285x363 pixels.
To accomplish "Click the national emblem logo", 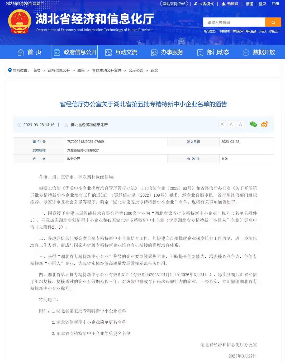I will pos(20,22).
